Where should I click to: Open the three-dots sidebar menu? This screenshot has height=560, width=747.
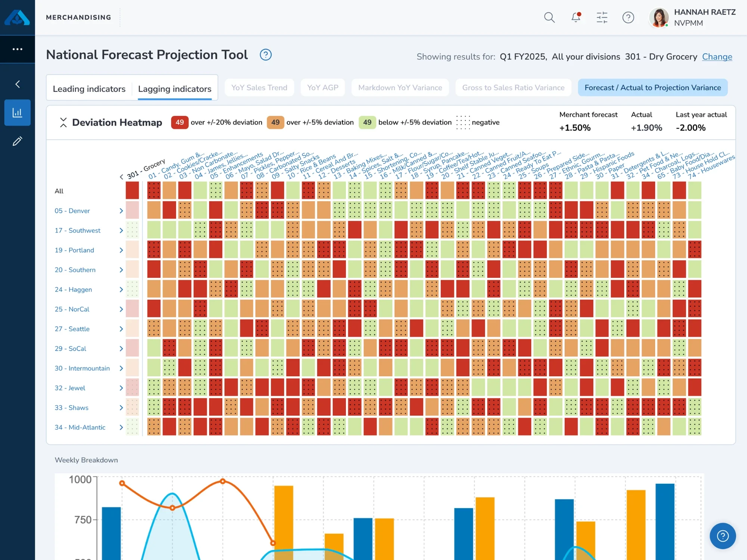point(18,49)
